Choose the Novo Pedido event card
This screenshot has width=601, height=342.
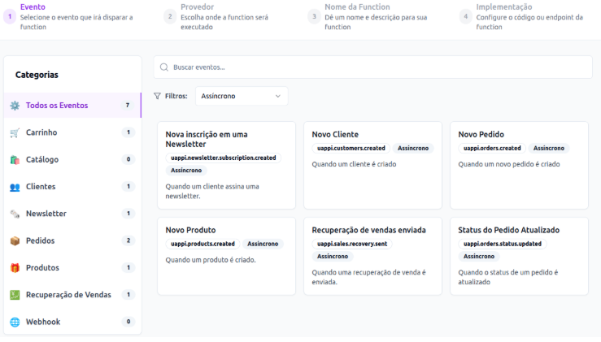520,166
